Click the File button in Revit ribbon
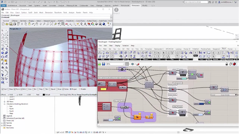This screenshot has width=239, height=134. 3,5
